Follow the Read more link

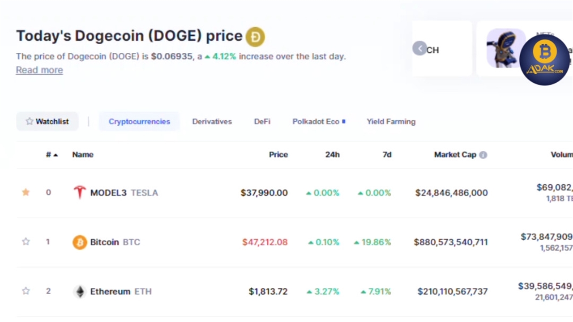pos(39,70)
